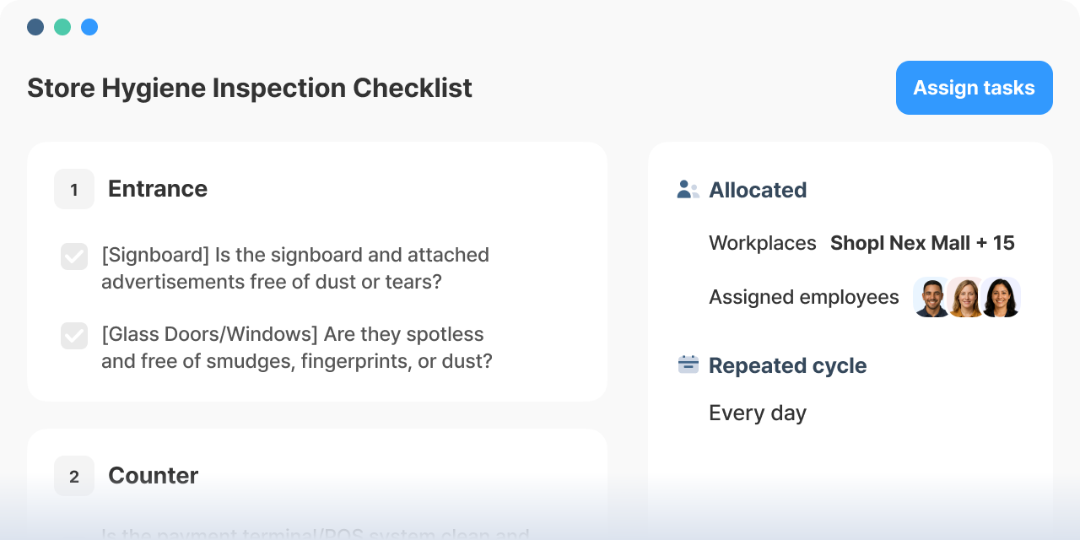Select the number 1 Entrance section badge
Image resolution: width=1080 pixels, height=540 pixels.
tap(74, 189)
